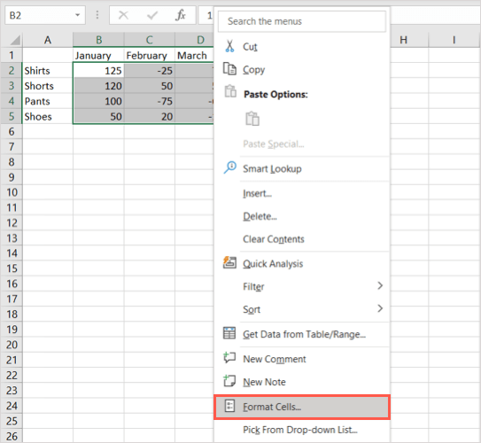
Task: Open the Name Box dropdown arrow
Action: (78, 15)
